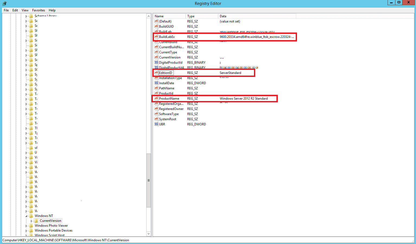Click the tree pane vertical scrollbar thumb
The width and height of the screenshot is (416, 244).
click(149, 180)
